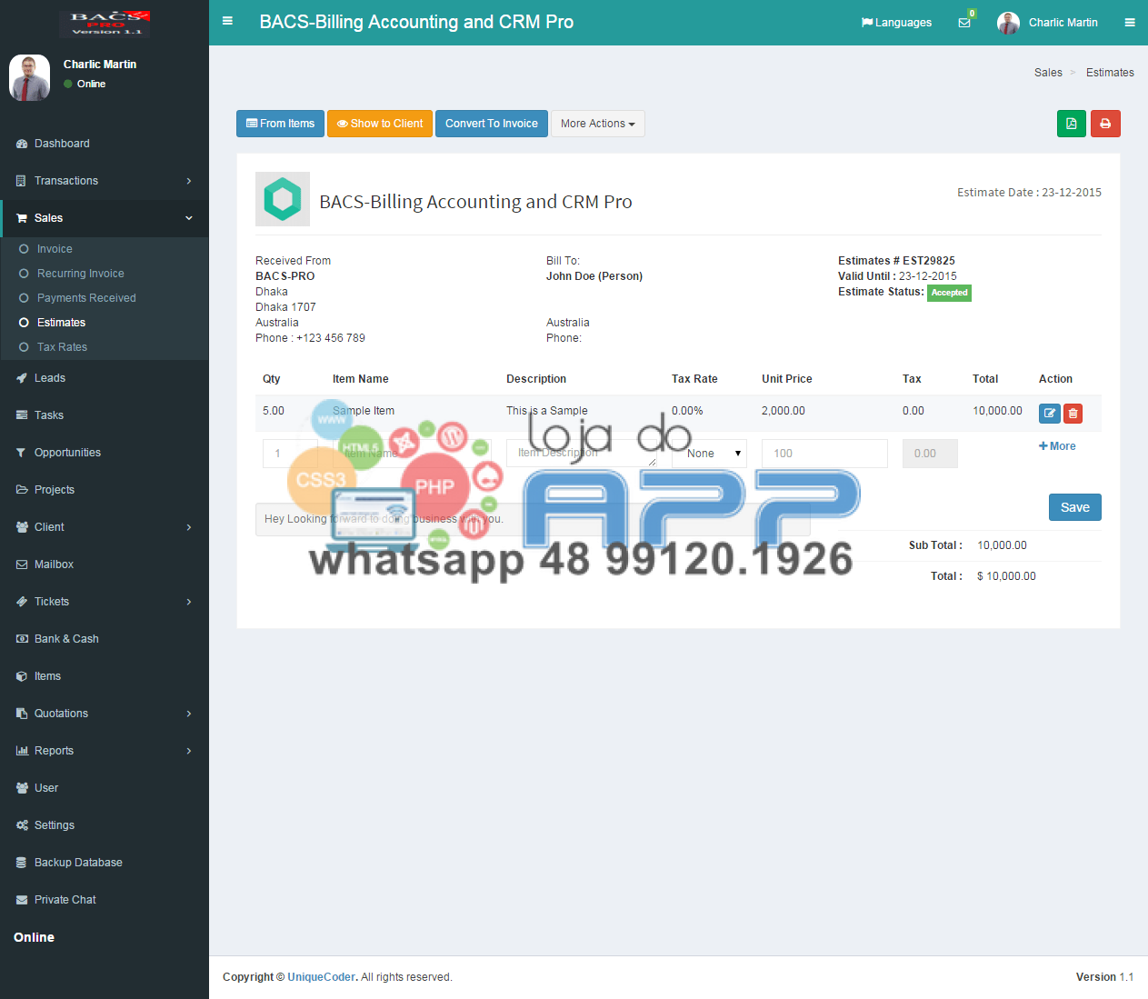Open Bank & Cash menu item
Screen dimensions: 1148x999
[x=66, y=639]
